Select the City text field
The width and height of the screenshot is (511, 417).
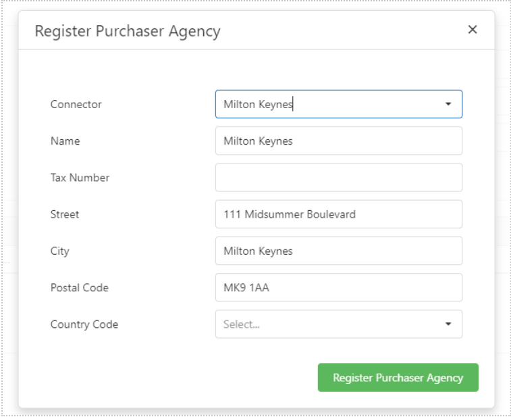pos(338,251)
